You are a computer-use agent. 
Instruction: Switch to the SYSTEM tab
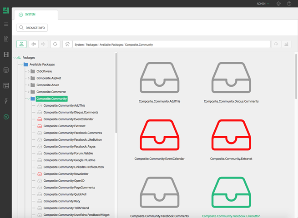[31, 15]
